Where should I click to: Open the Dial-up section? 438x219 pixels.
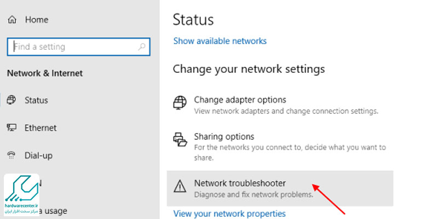[x=38, y=155]
